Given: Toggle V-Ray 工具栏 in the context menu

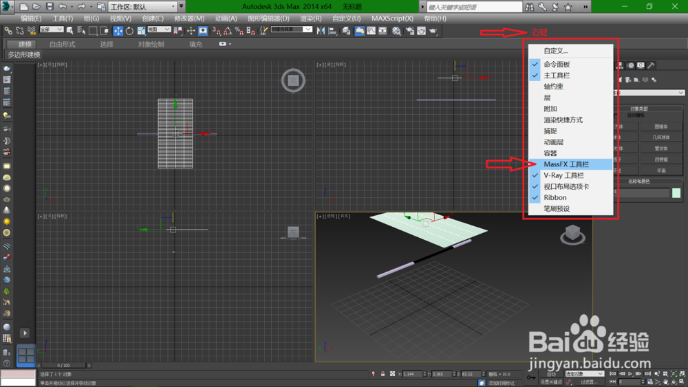Looking at the screenshot, I should pos(570,175).
